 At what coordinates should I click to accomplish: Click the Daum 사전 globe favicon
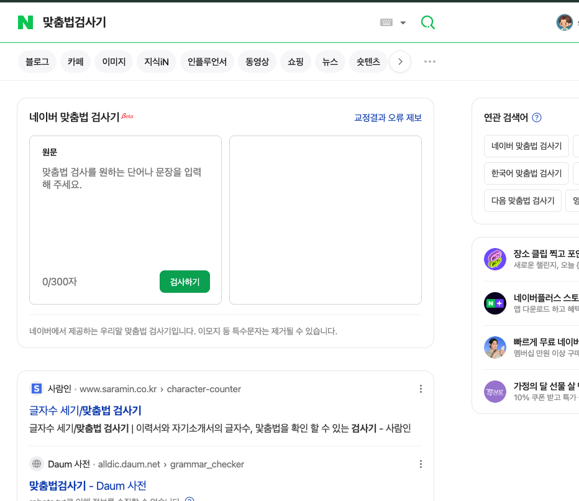coord(36,464)
